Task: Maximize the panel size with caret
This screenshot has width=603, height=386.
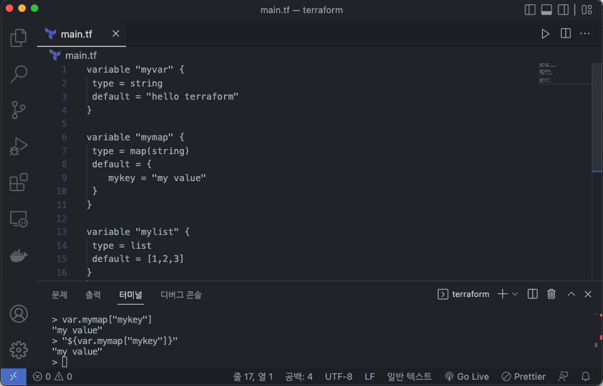Action: [x=572, y=295]
